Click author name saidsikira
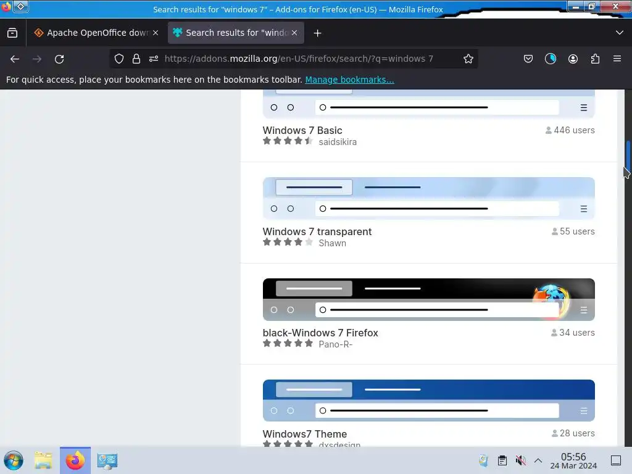The width and height of the screenshot is (632, 474). coord(338,142)
